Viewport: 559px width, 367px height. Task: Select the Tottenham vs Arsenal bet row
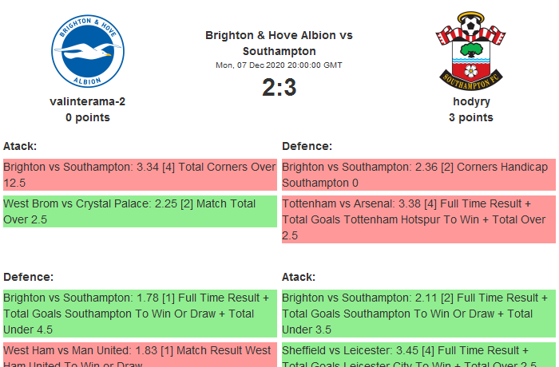tap(418, 219)
